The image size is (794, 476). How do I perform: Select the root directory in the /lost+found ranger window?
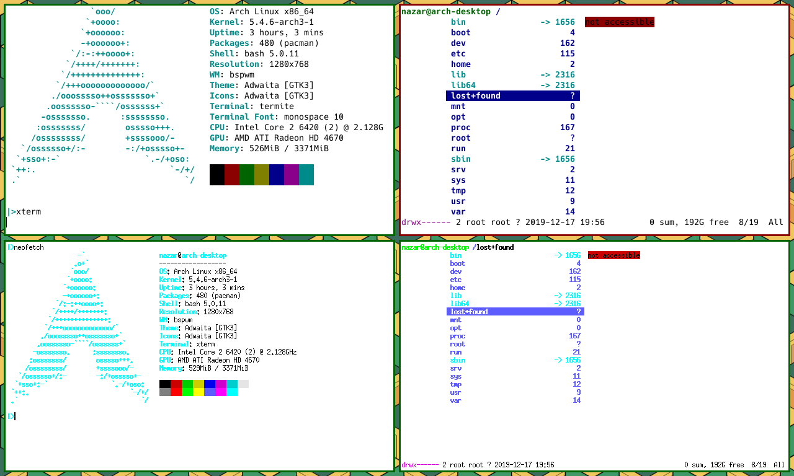(515, 344)
